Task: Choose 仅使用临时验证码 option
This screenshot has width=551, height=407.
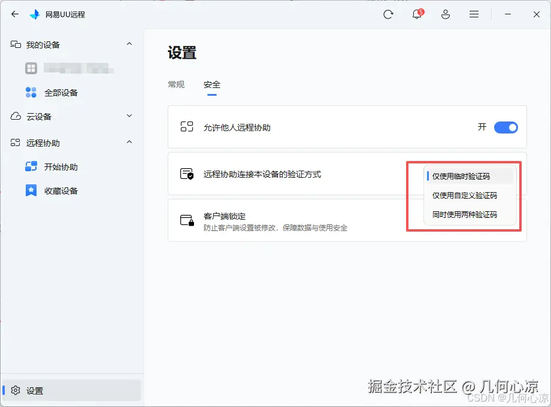Action: [x=470, y=177]
